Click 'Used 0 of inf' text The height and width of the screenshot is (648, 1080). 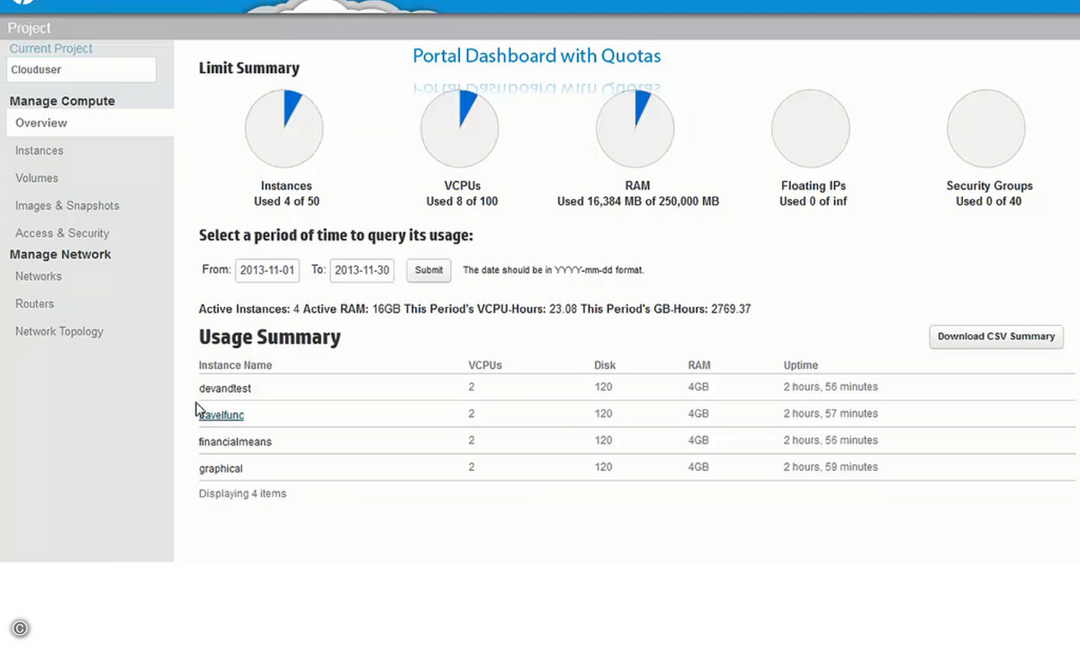click(814, 202)
